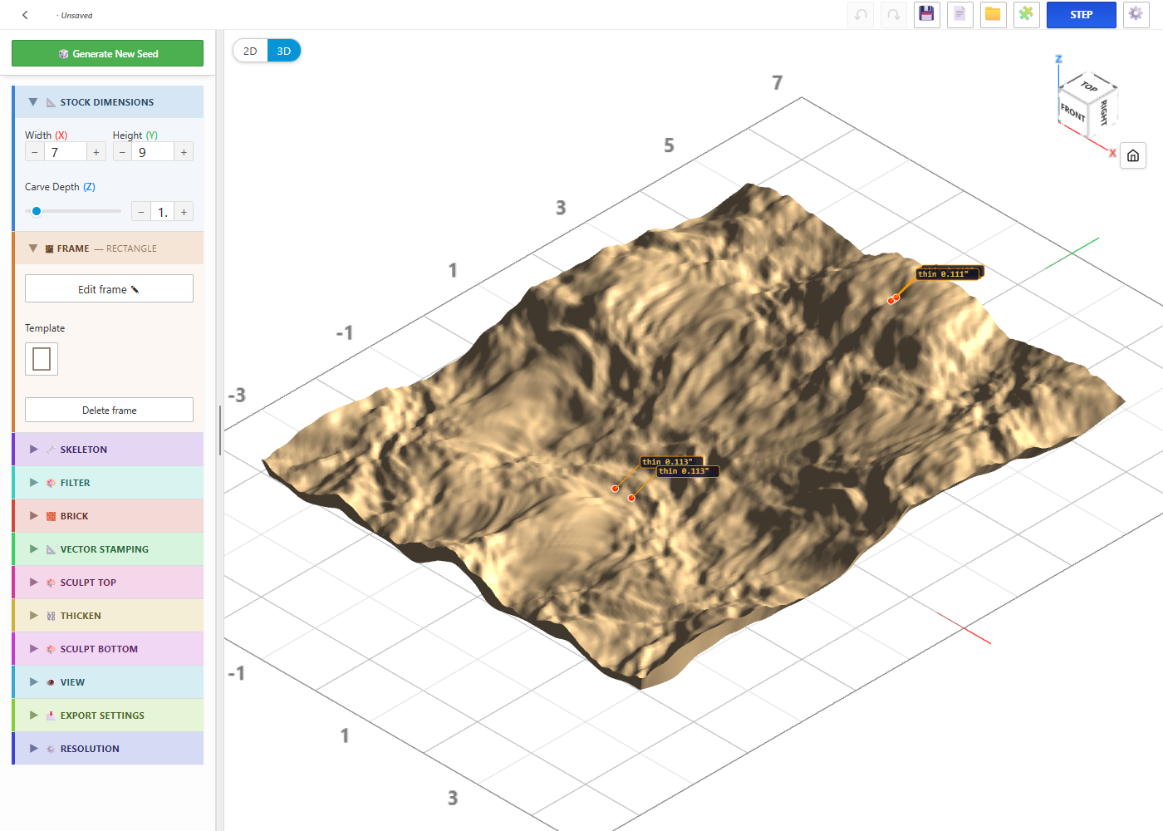The image size is (1163, 831).
Task: Expand the Vector Stamping section
Action: click(x=108, y=549)
